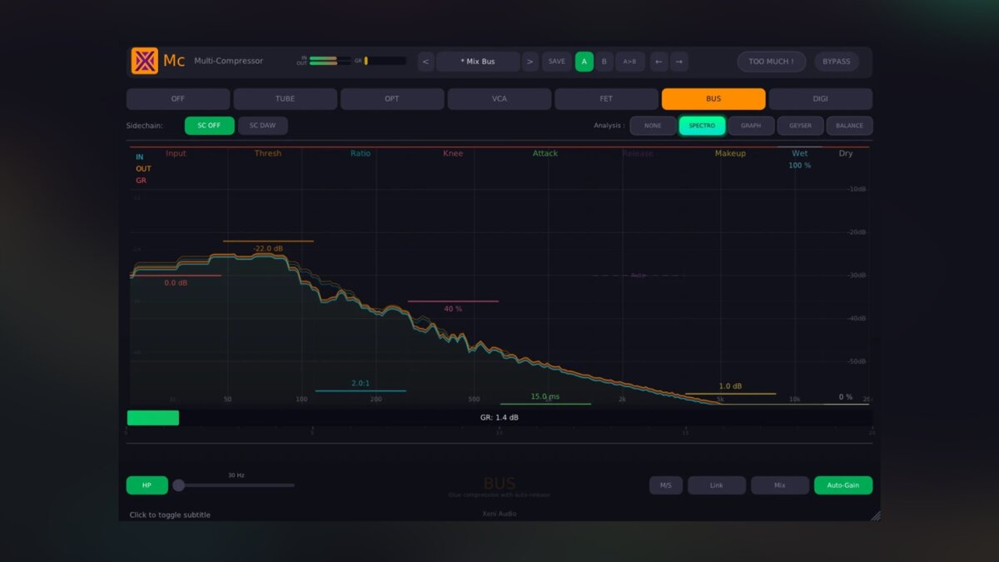Screen dimensions: 999x562
Task: Select the OPT compressor mode
Action: coord(392,99)
